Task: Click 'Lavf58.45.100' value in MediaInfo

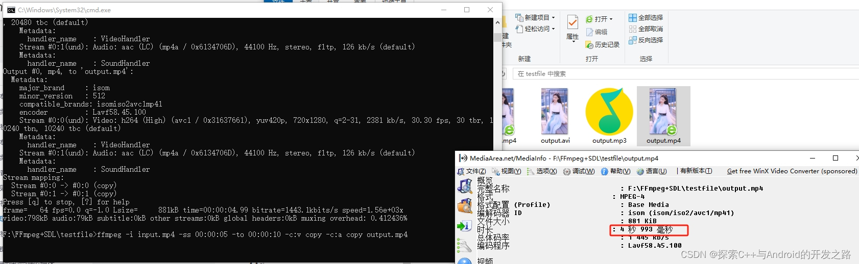Action: click(x=655, y=246)
